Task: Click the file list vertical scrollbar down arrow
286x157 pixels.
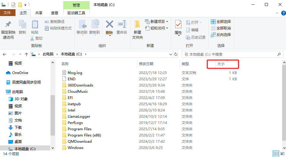Action: coord(284,148)
